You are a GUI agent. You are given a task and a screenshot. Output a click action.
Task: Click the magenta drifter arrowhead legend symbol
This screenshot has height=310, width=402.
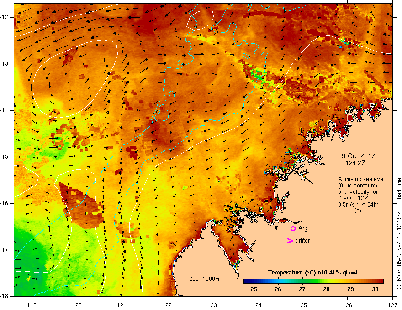click(290, 241)
